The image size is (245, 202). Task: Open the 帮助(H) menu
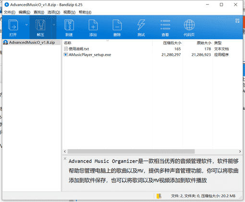pos(85,12)
